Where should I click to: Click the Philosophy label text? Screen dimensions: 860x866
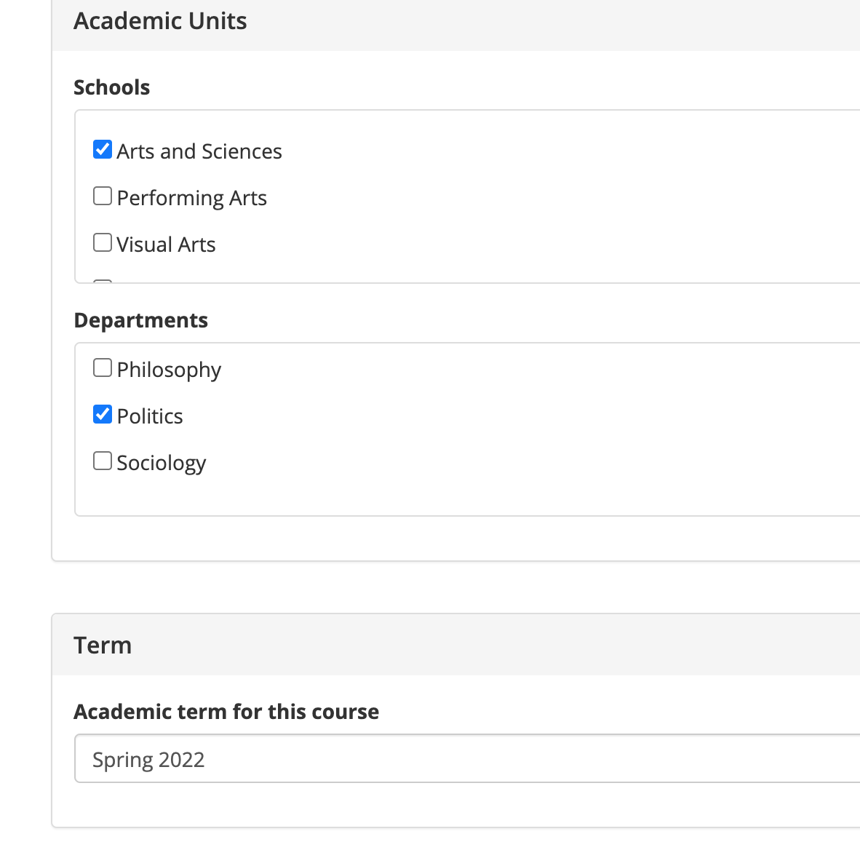169,370
